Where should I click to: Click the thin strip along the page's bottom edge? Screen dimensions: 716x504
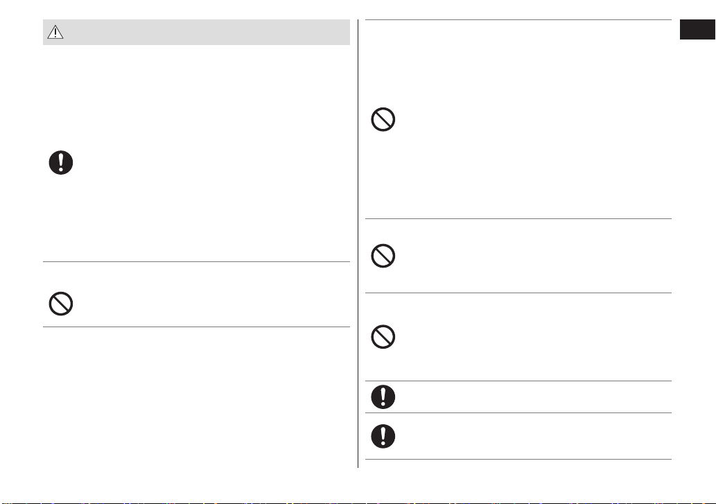pyautogui.click(x=358, y=503)
